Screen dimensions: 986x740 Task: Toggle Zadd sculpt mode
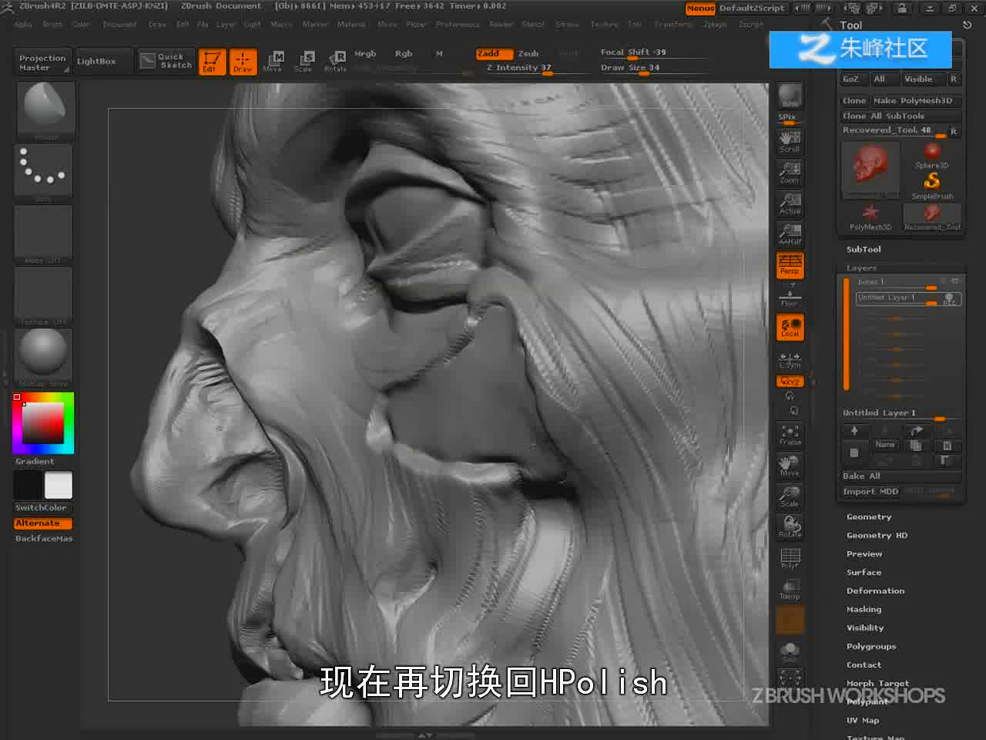click(494, 53)
